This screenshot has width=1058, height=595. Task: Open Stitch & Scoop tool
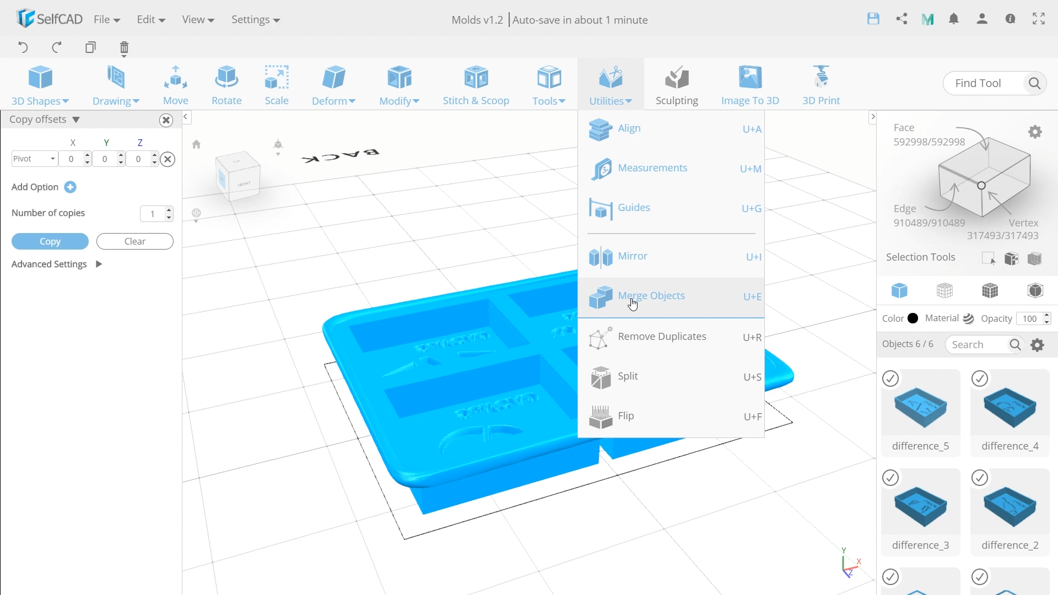tap(476, 85)
